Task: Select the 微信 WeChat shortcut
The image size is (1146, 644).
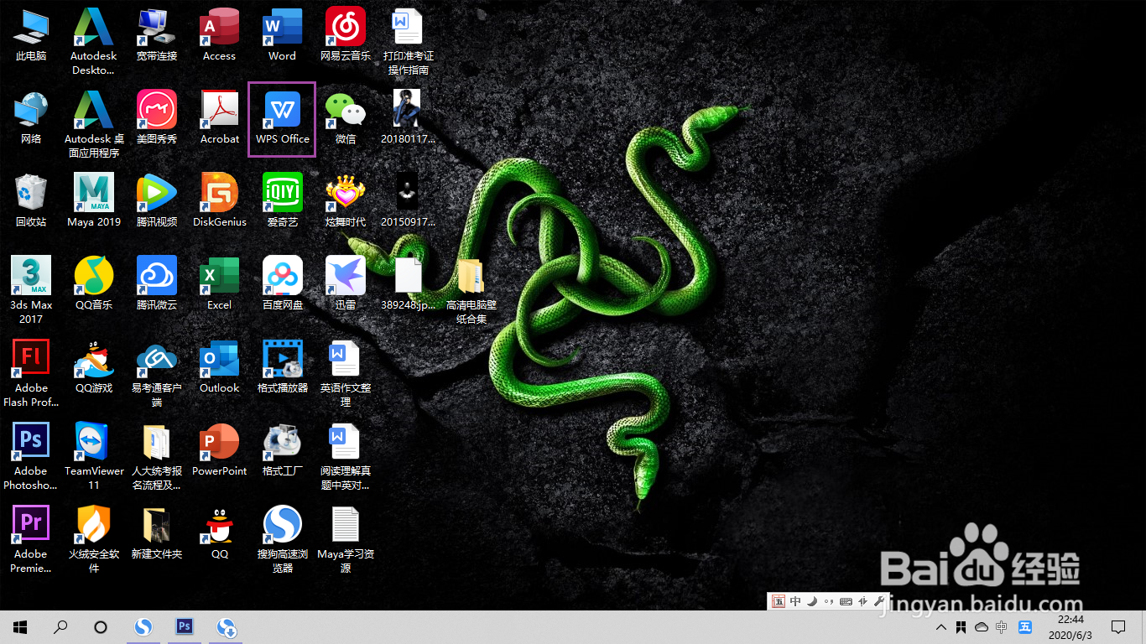Action: [346, 118]
